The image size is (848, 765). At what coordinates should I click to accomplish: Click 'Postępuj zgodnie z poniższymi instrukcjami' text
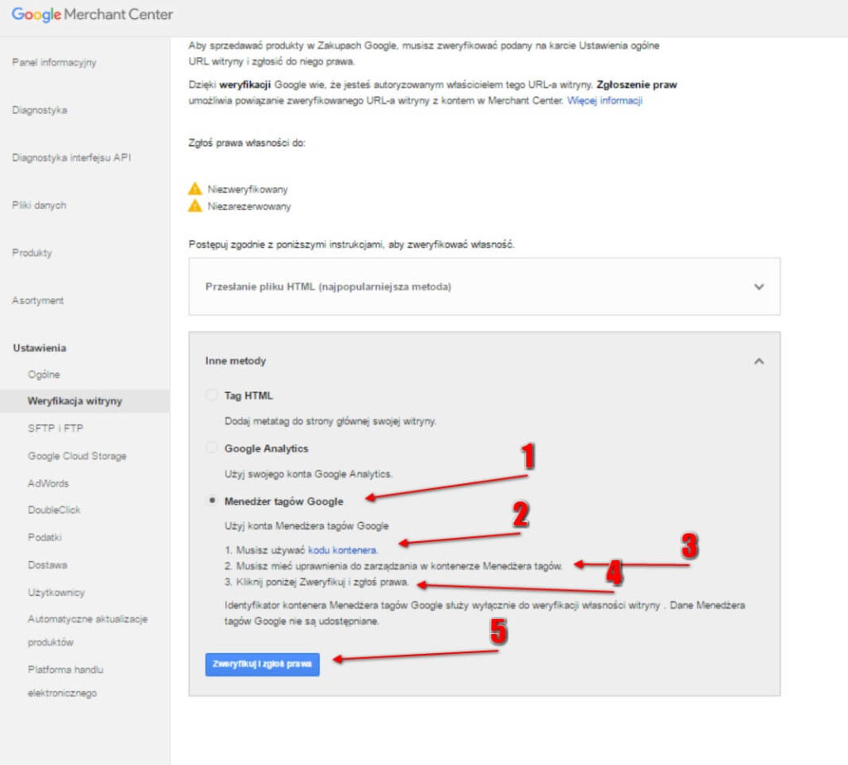pos(351,245)
